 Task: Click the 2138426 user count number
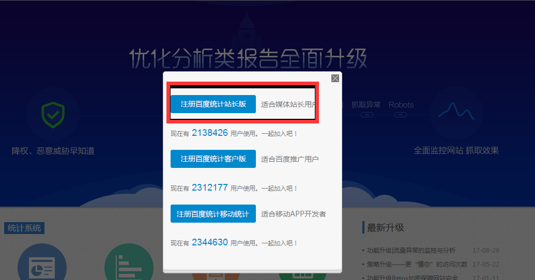(x=209, y=133)
